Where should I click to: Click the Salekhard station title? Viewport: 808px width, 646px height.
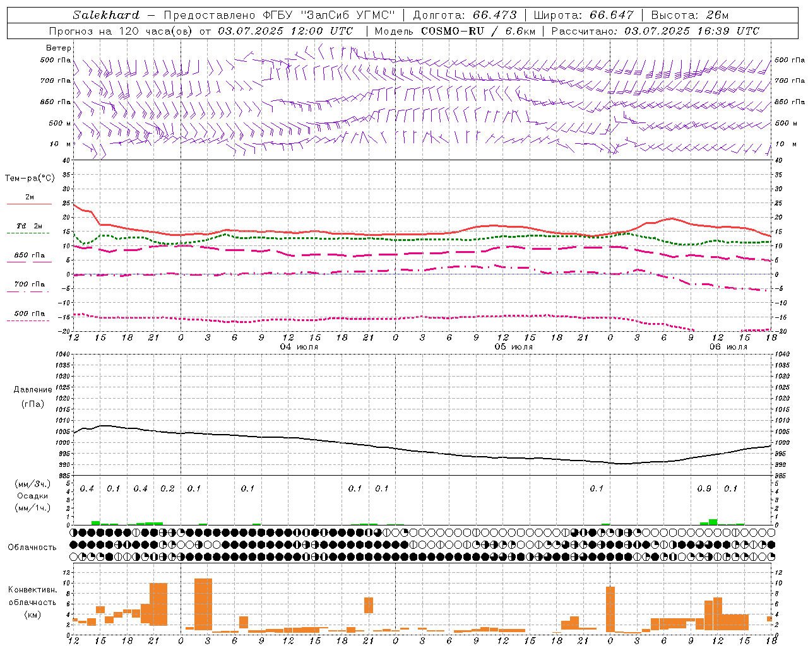pyautogui.click(x=106, y=15)
